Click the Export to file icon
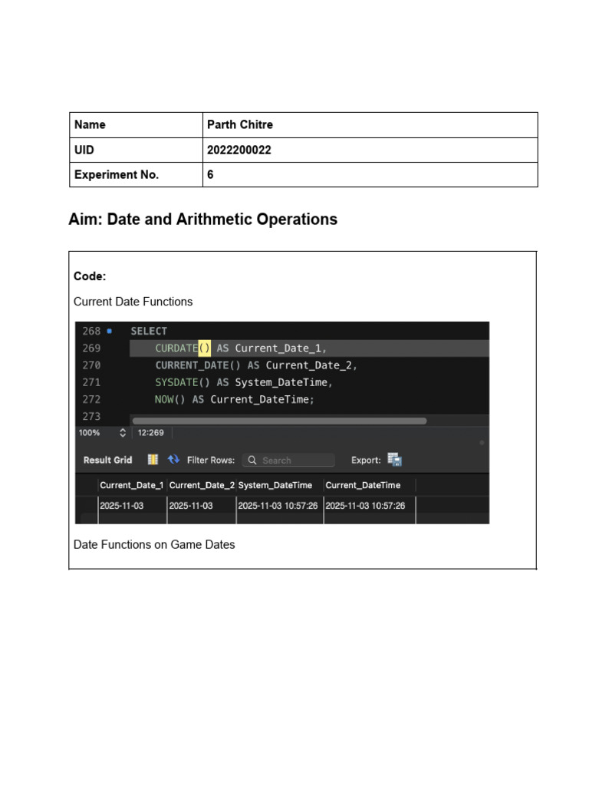 [x=395, y=459]
